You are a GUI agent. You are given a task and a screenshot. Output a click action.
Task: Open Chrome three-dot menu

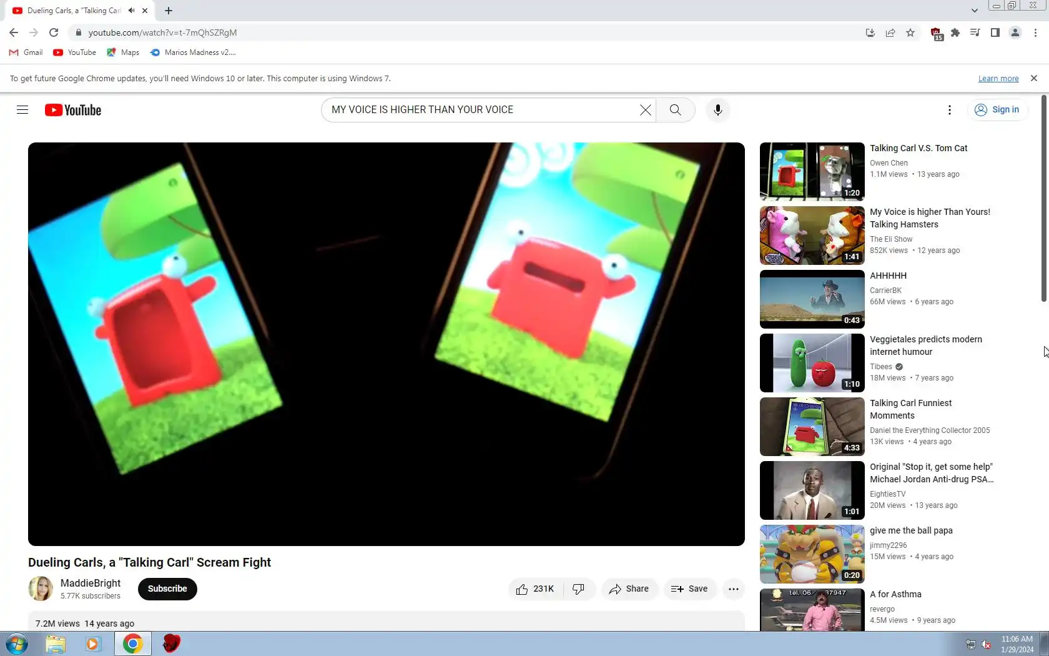pyautogui.click(x=1035, y=32)
